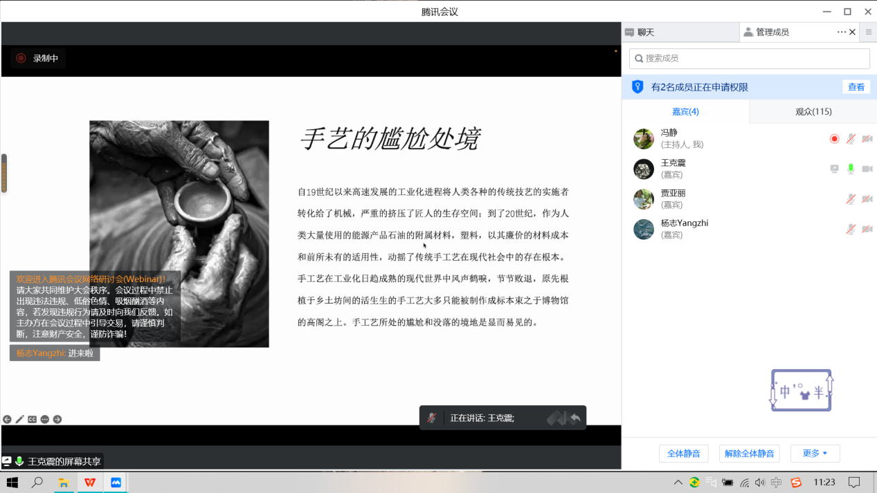Screen dimensions: 877x493
Task: Click the 搜索成员 search field
Action: (x=749, y=58)
